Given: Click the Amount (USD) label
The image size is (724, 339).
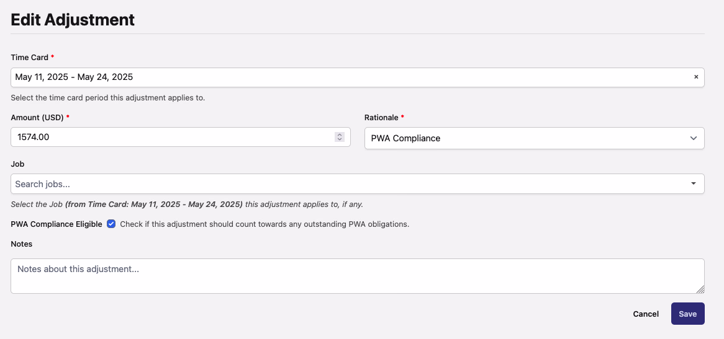Looking at the screenshot, I should click(37, 118).
